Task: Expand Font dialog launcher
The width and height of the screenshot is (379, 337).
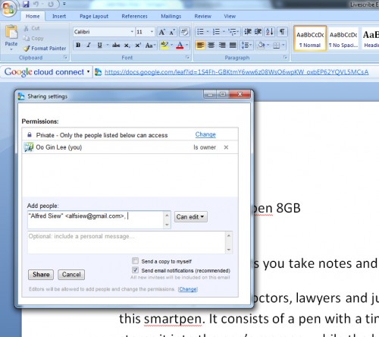Action: pyautogui.click(x=187, y=58)
